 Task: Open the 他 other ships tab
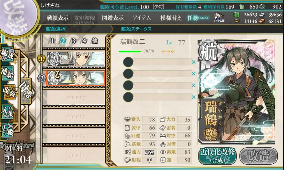click(95, 41)
